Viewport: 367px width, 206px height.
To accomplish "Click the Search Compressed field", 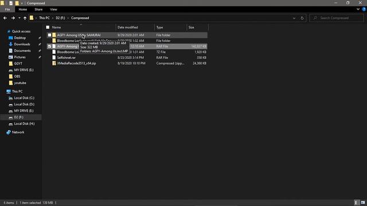I will click(x=337, y=18).
